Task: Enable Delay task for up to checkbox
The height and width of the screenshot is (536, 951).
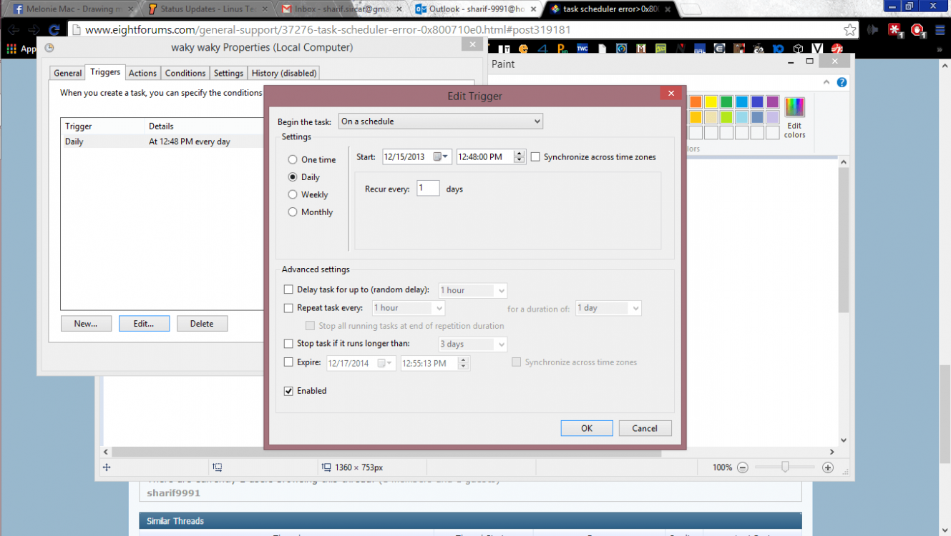Action: click(x=288, y=289)
